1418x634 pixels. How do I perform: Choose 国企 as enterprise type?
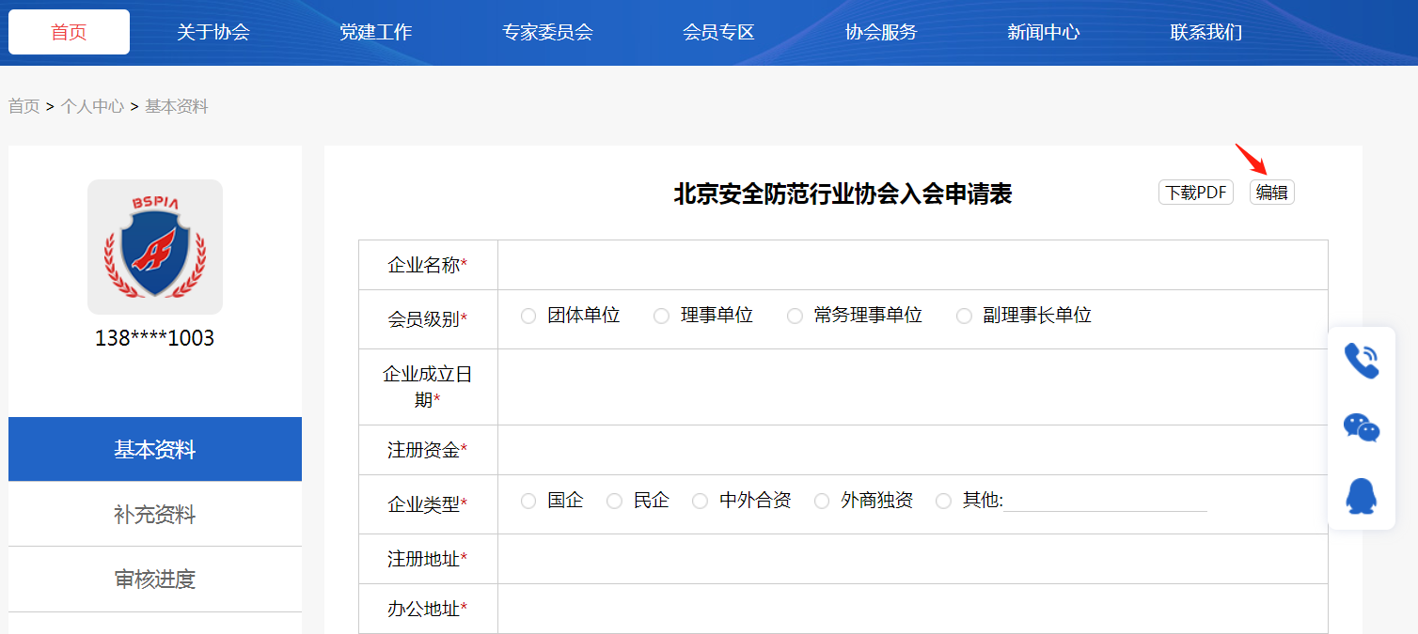pyautogui.click(x=528, y=502)
